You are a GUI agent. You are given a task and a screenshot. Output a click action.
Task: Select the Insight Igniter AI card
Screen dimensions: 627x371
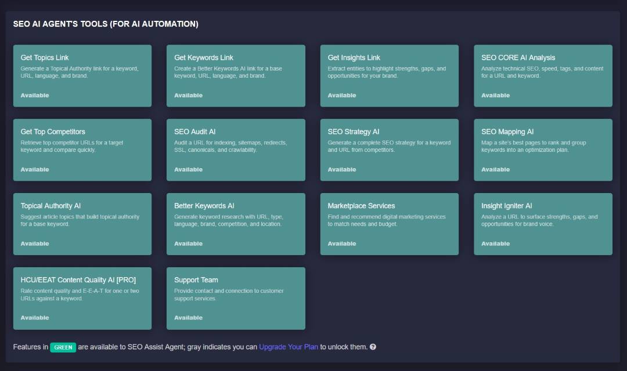click(543, 224)
